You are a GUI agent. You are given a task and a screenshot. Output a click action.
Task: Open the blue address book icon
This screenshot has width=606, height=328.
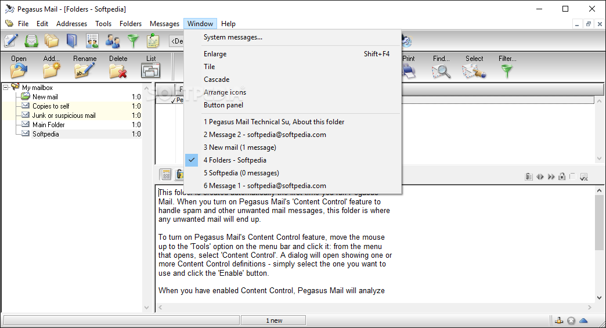(72, 41)
